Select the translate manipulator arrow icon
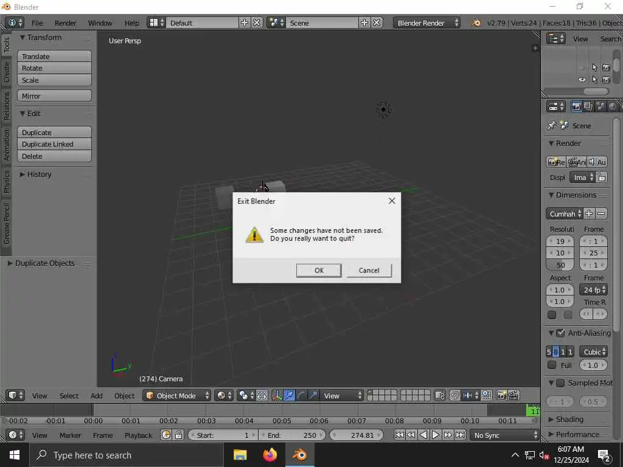This screenshot has width=623, height=467. click(x=289, y=395)
